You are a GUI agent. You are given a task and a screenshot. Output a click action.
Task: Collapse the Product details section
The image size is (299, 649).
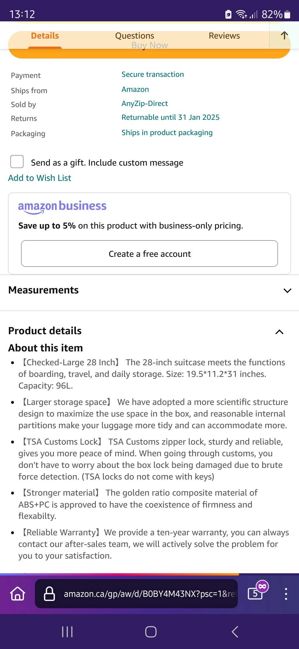[x=279, y=332]
